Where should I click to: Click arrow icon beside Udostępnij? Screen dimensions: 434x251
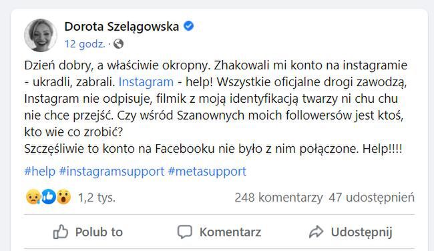tap(316, 232)
